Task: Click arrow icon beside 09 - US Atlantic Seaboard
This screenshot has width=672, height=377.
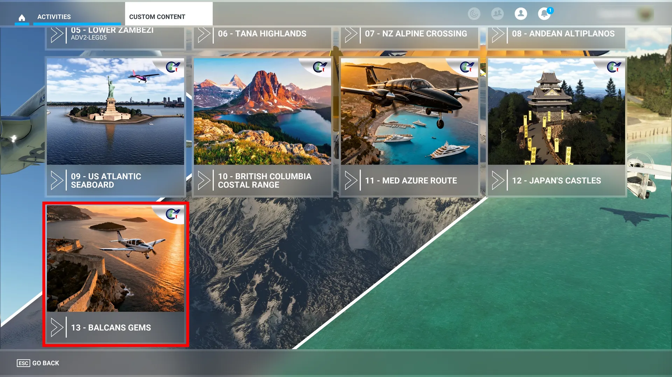Action: [57, 181]
